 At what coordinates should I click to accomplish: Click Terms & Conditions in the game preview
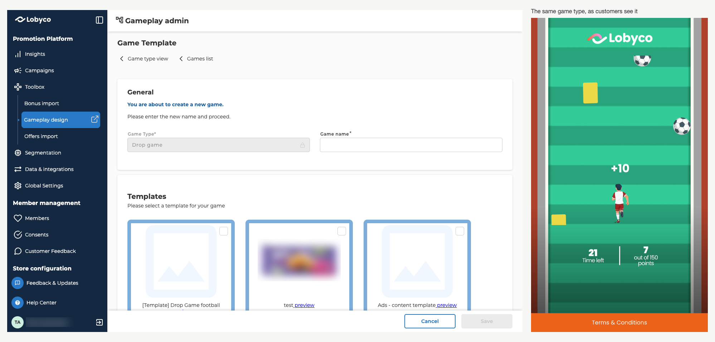pyautogui.click(x=619, y=322)
